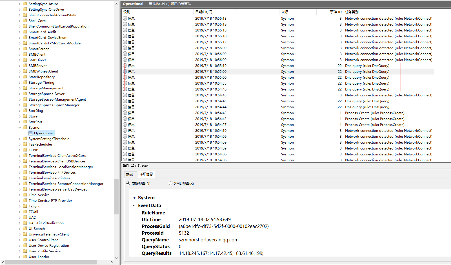Switch to the 常规 tab
Viewport: 451px width, 265px height.
coord(129,175)
